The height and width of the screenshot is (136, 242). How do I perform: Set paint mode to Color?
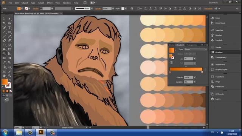(x=3, y=91)
